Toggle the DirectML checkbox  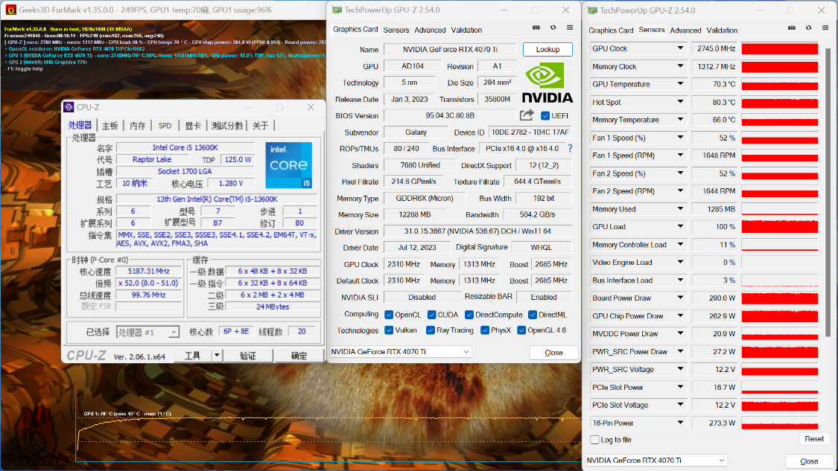533,315
